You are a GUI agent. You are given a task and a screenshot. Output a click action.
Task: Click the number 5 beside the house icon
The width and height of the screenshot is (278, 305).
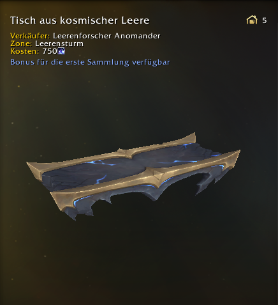(x=264, y=20)
